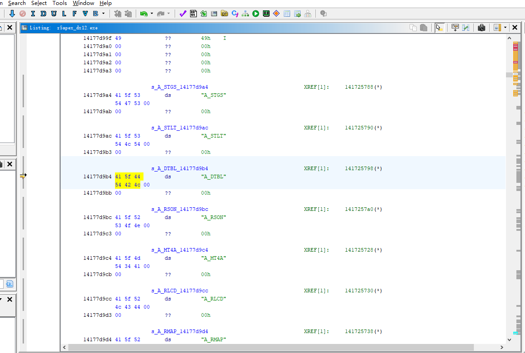Toggle the overview margin display icon
525x353 pixels.
click(497, 28)
